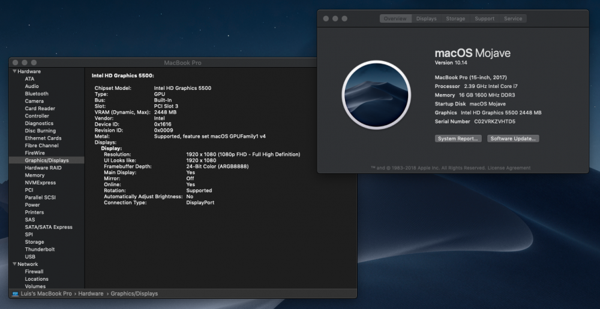
Task: Click the Version 10.14 text
Action: 451,63
